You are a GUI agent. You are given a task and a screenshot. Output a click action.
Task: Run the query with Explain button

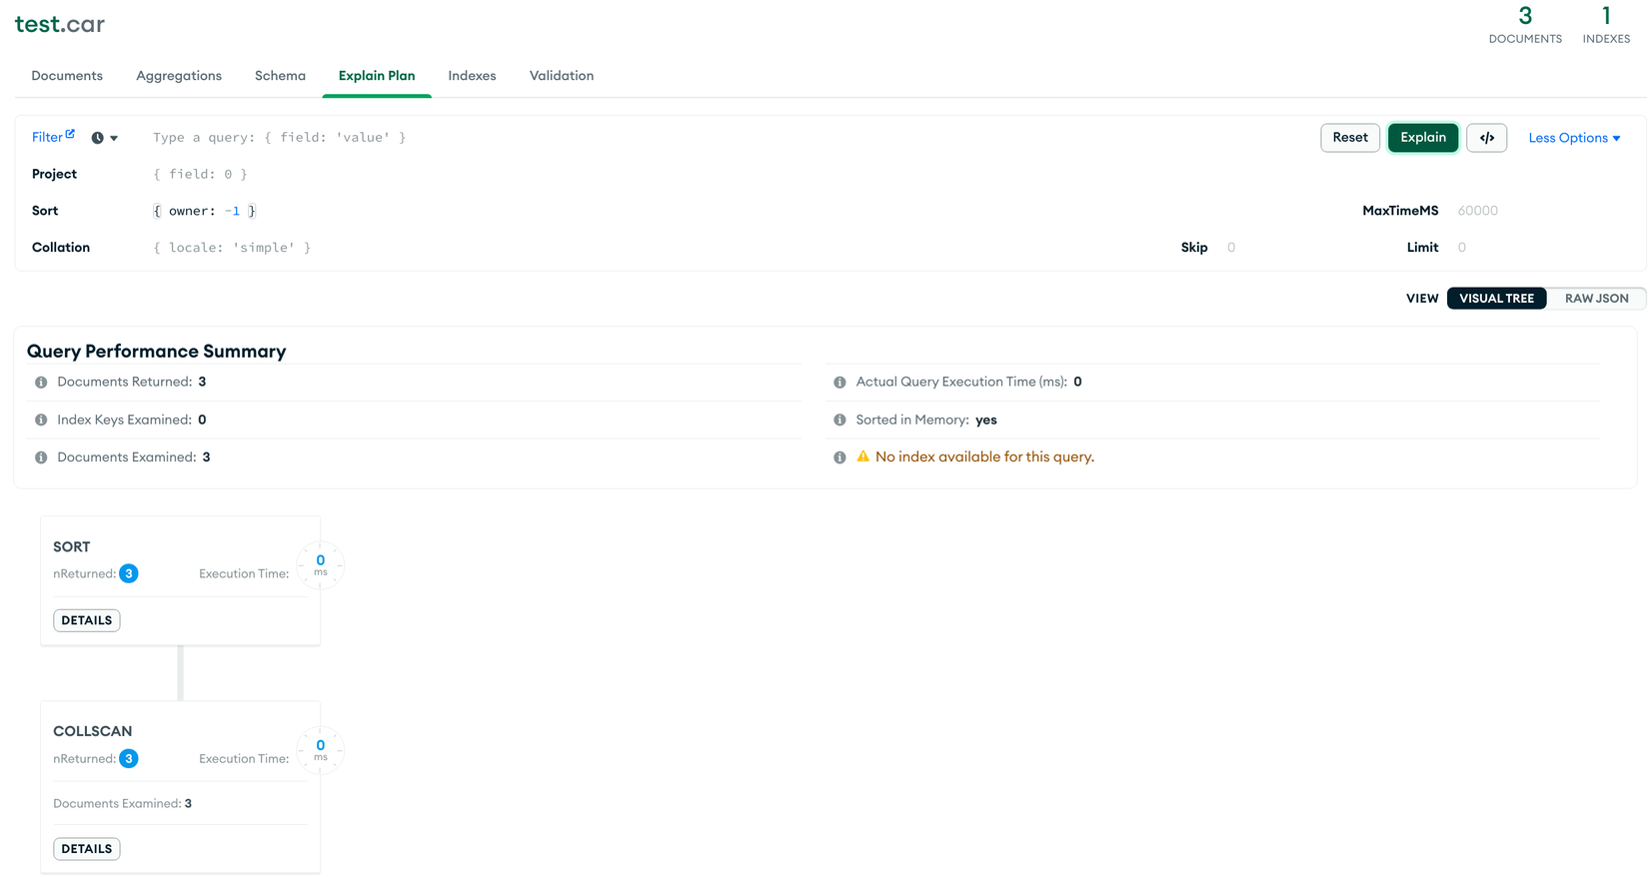point(1423,138)
